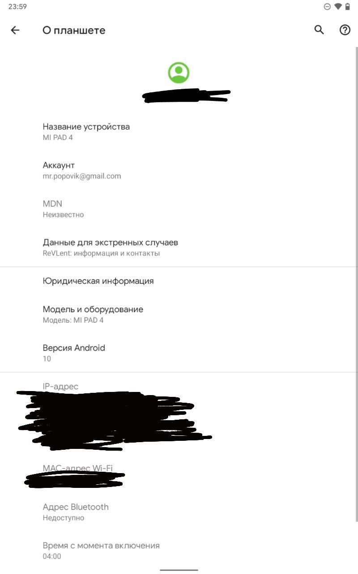This screenshot has width=358, height=574.
Task: Tap Время с момента включения
Action: (179, 551)
